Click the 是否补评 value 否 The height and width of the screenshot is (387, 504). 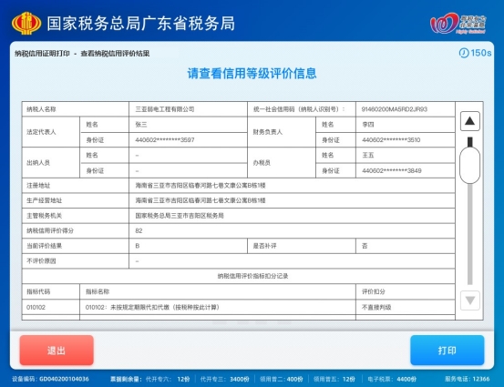coord(365,246)
